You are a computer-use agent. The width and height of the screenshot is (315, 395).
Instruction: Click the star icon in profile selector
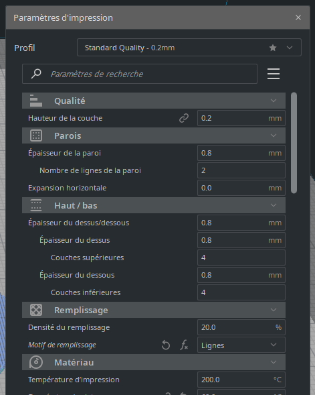[273, 48]
